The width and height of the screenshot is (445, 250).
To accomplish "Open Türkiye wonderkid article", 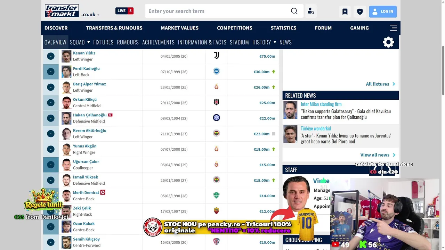I will click(x=316, y=128).
